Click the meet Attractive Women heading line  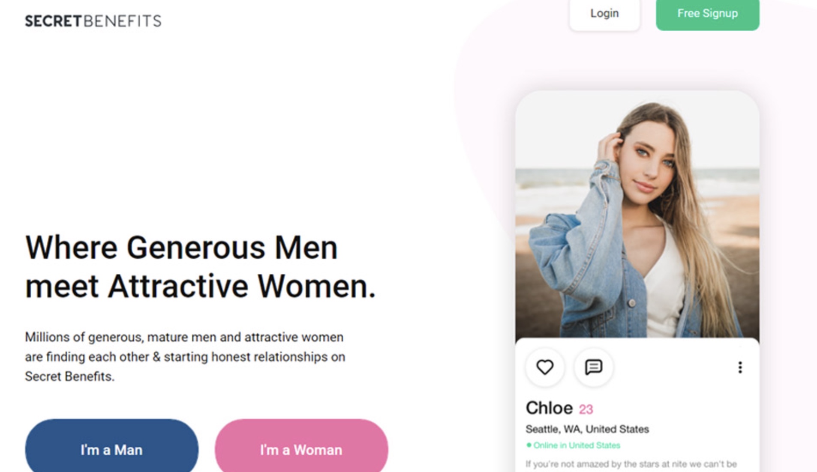tap(200, 286)
